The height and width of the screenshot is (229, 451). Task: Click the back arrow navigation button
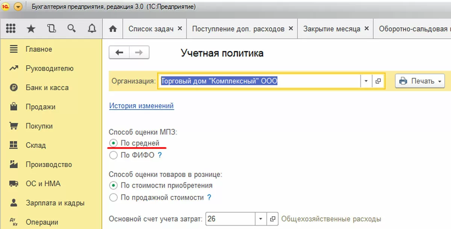coord(120,53)
